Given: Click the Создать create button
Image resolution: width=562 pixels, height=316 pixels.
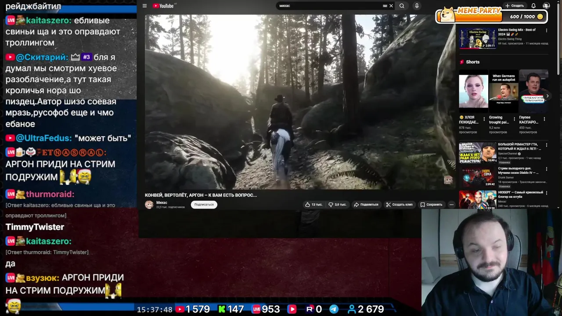Looking at the screenshot, I should (x=515, y=6).
